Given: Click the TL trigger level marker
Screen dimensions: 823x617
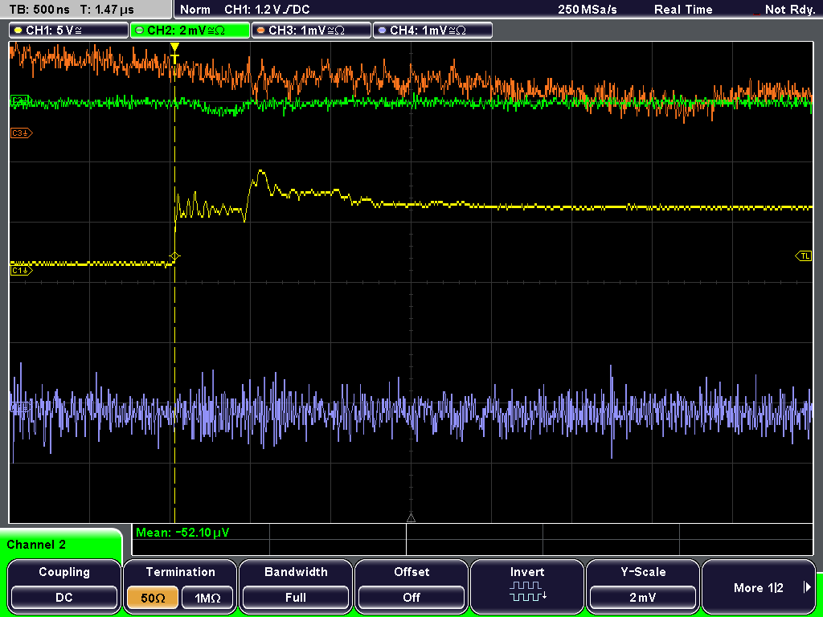Looking at the screenshot, I should (x=804, y=256).
